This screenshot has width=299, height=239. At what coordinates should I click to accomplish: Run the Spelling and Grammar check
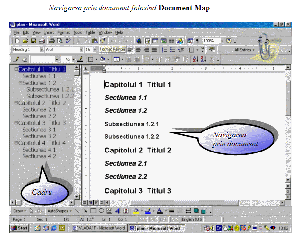[68, 41]
